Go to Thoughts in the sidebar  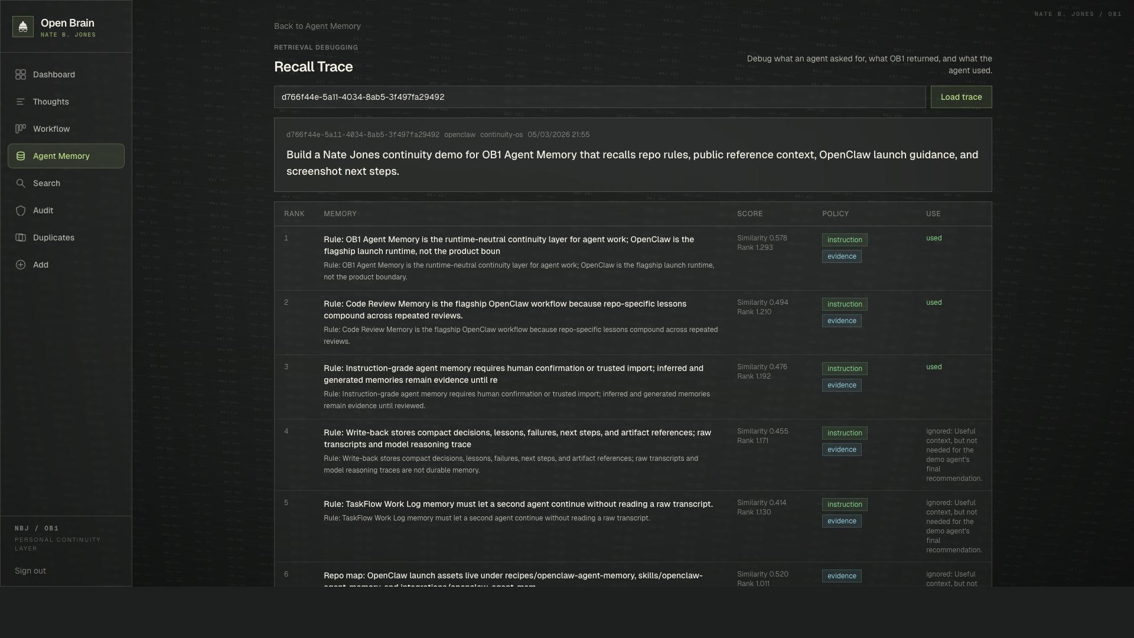[66, 102]
